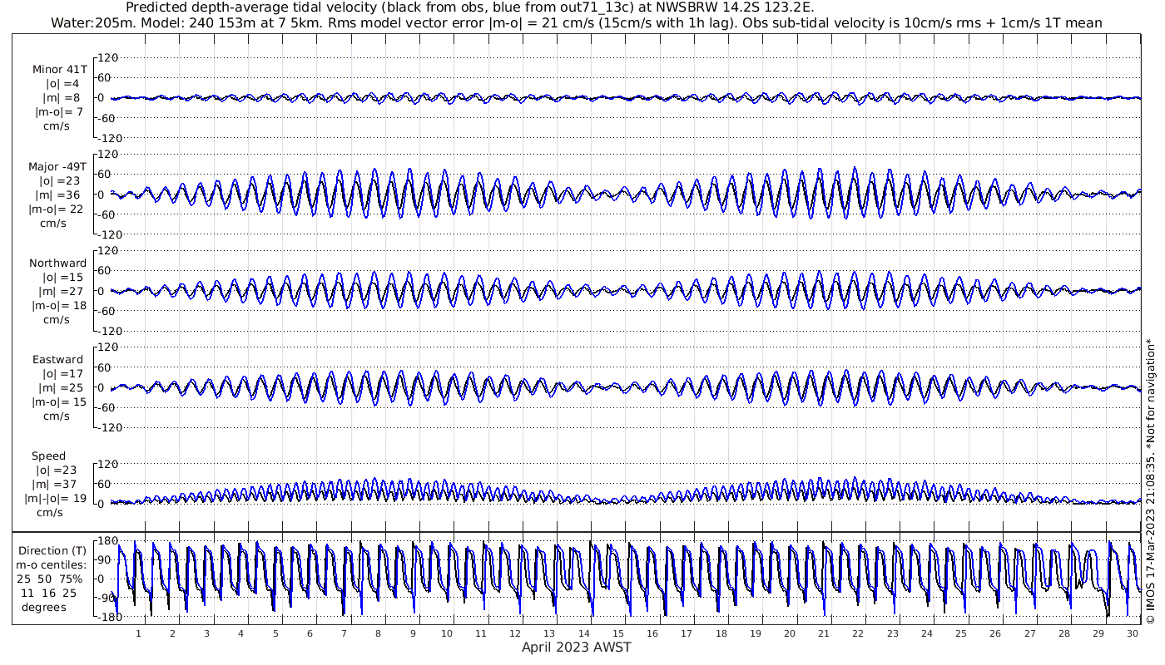This screenshot has width=1165, height=665.
Task: Click the '120' tick of the Speed axis
Action: (107, 464)
